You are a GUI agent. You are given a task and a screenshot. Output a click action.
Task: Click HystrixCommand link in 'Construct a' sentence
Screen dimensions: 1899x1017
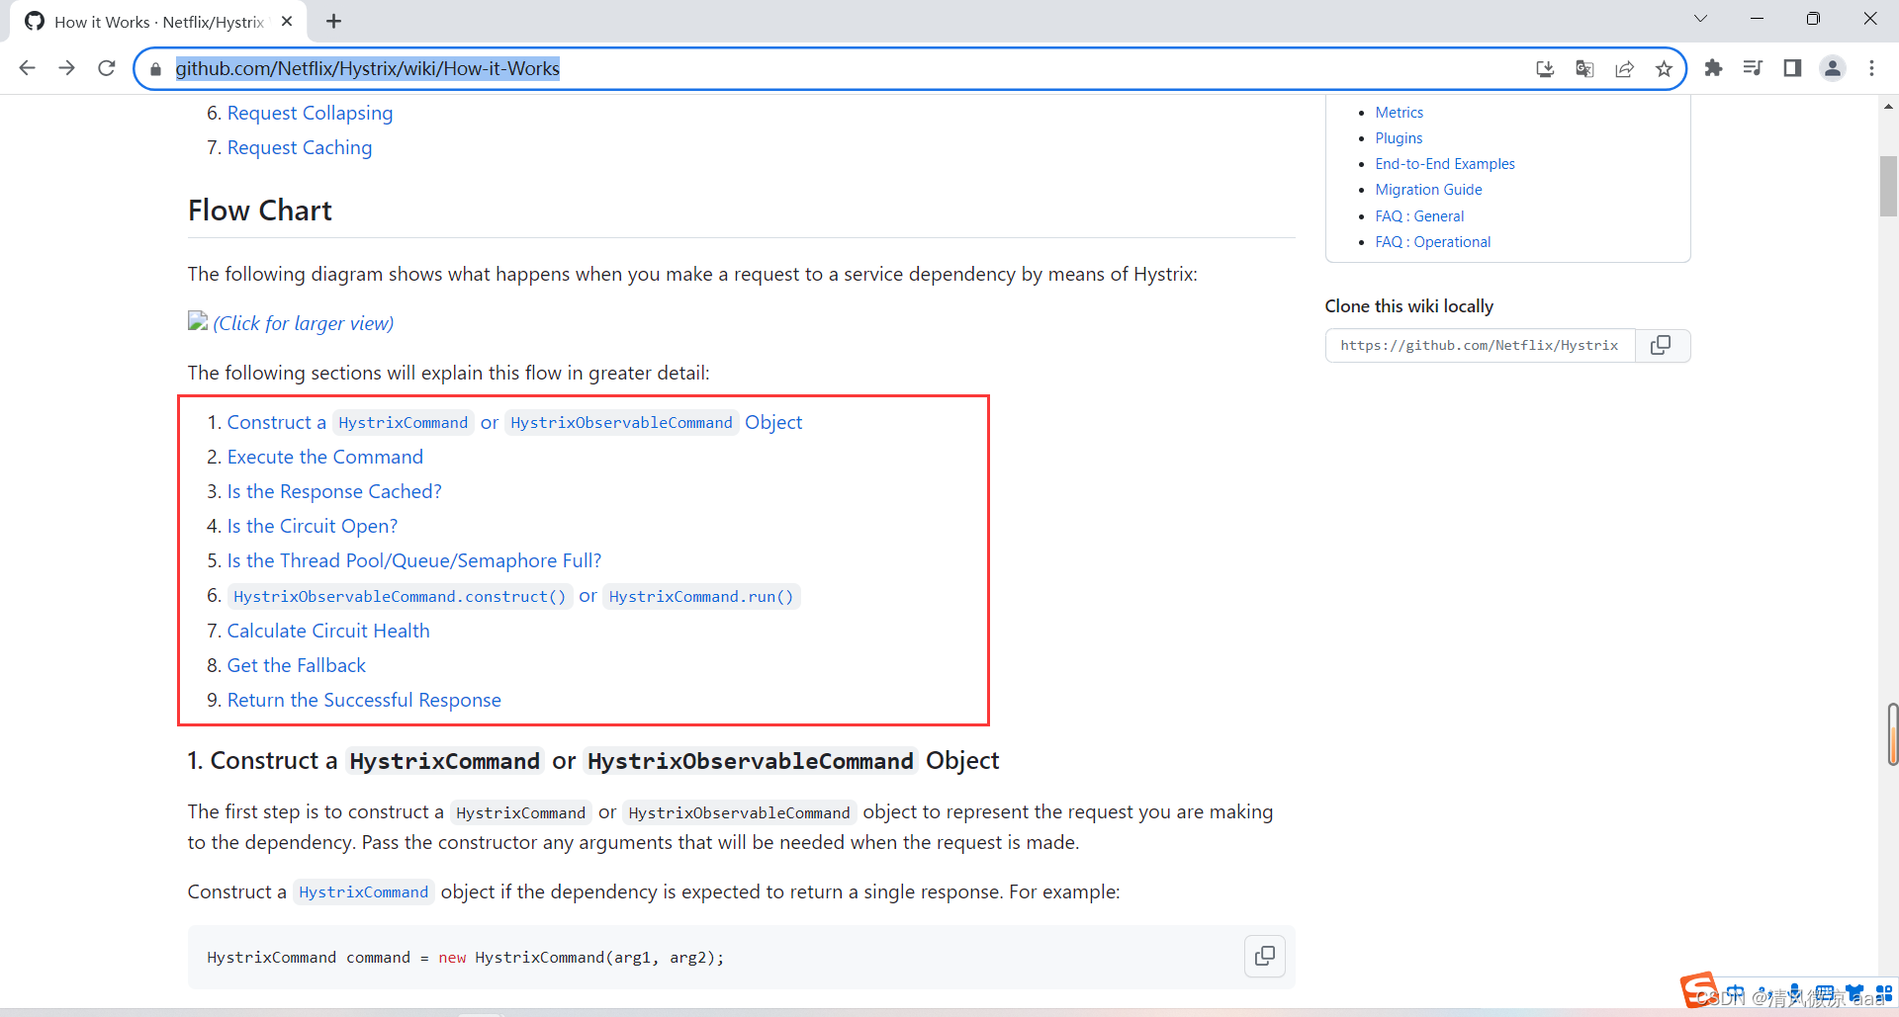pyautogui.click(x=363, y=891)
